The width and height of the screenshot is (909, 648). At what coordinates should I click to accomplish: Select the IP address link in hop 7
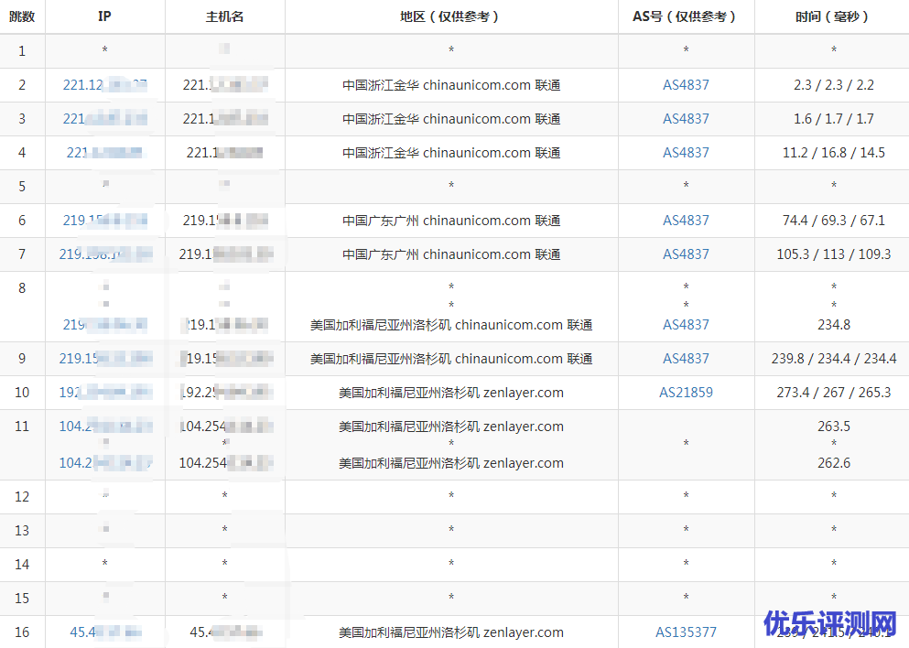pos(104,254)
